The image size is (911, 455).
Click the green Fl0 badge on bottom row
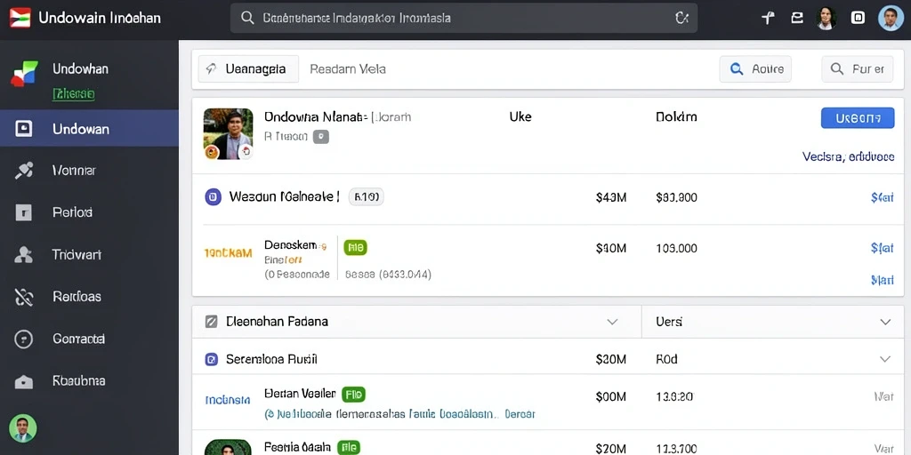coord(349,448)
